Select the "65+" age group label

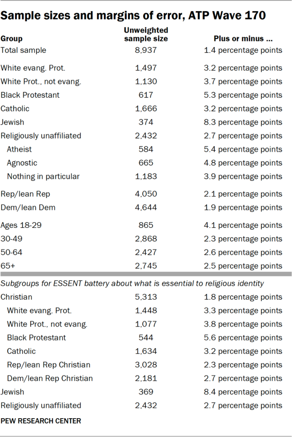(7, 266)
